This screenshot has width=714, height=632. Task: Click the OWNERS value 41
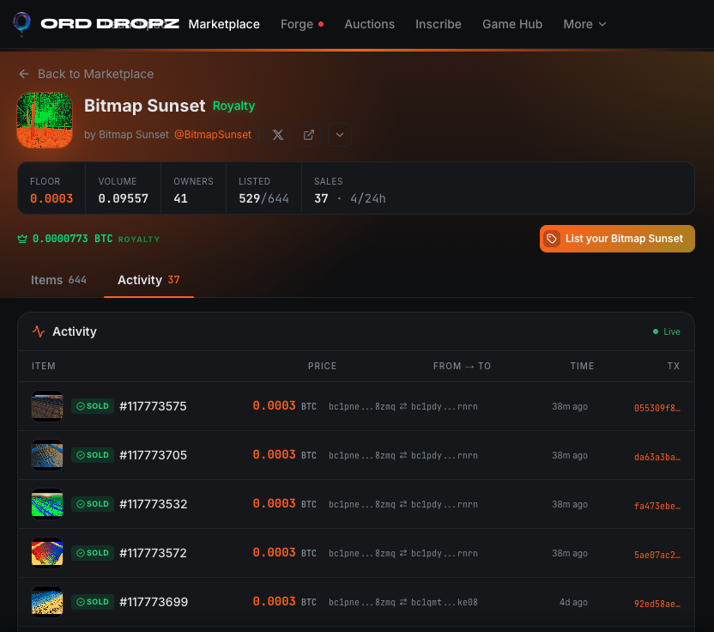[x=180, y=198]
